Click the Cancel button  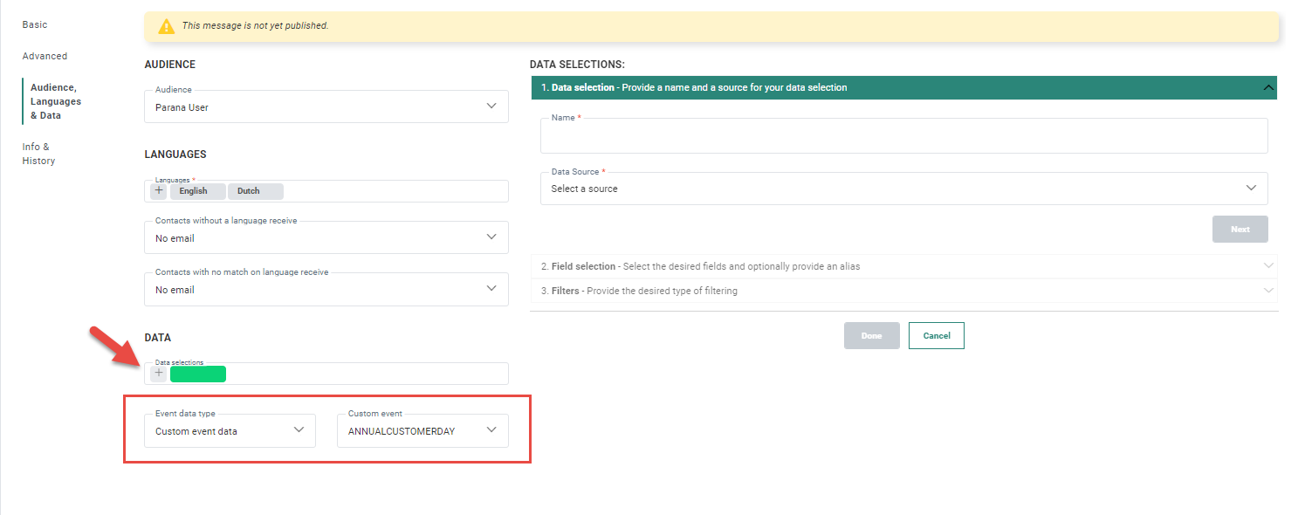coord(936,336)
